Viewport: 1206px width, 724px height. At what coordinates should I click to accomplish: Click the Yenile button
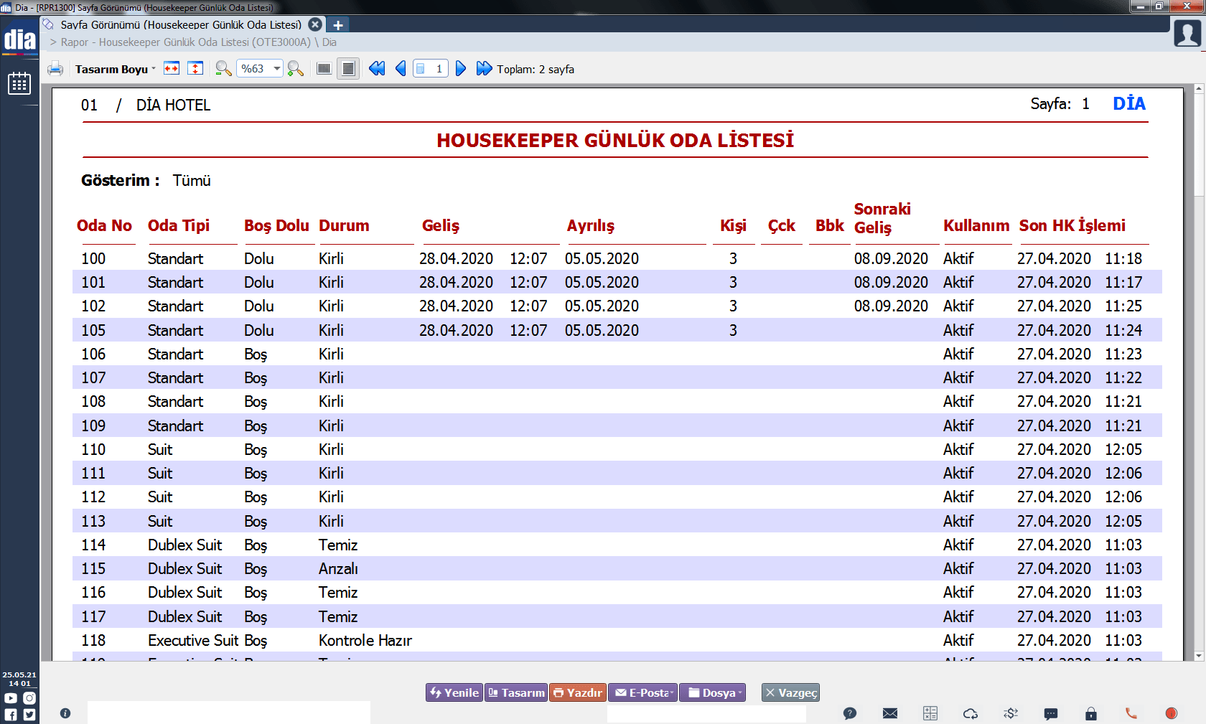454,692
